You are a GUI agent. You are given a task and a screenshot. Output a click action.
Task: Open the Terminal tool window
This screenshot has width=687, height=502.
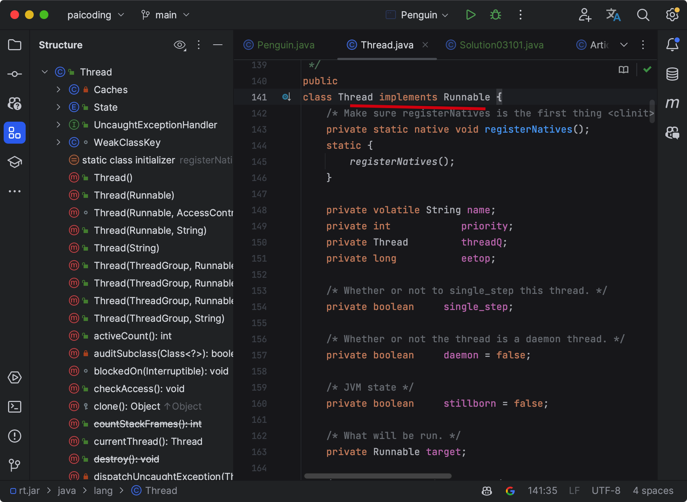click(x=15, y=407)
